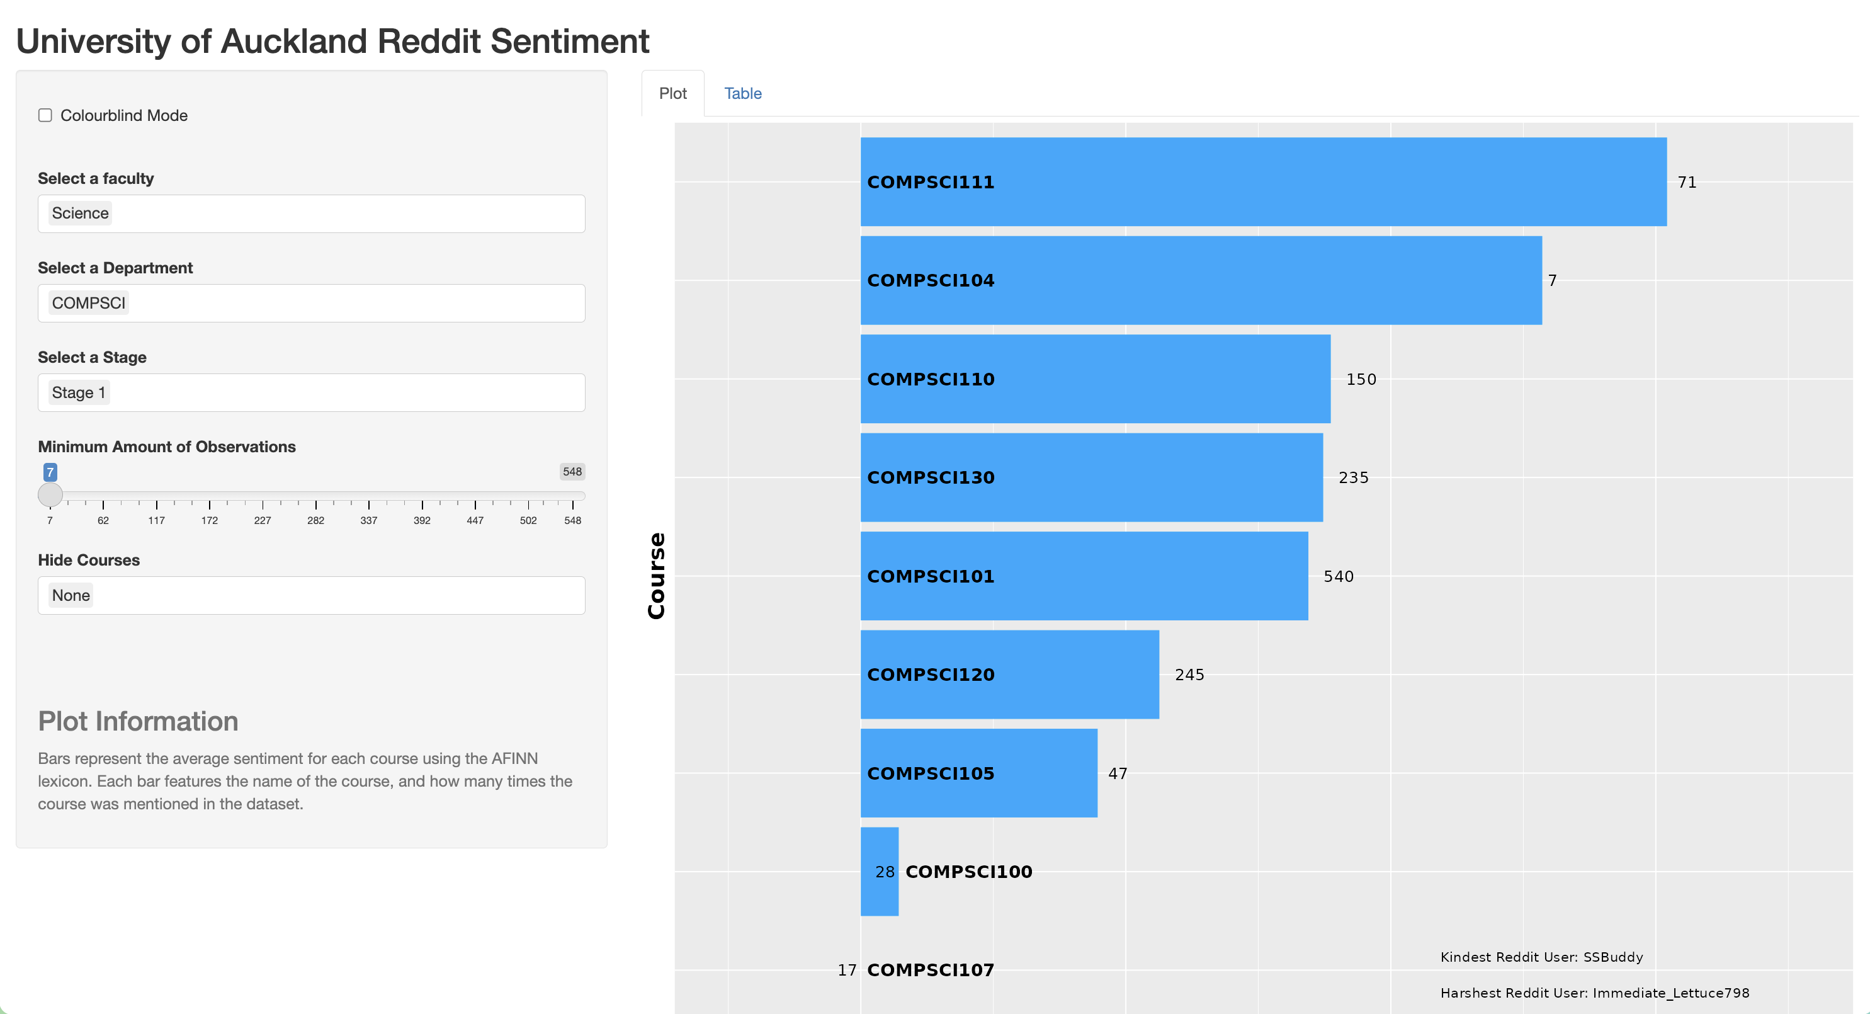1870x1014 pixels.
Task: Click the Stage 1 tag
Action: pos(77,392)
